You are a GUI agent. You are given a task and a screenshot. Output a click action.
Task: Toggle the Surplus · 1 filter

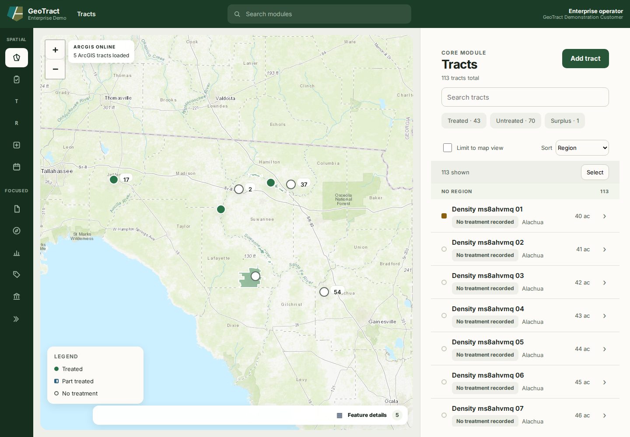565,121
